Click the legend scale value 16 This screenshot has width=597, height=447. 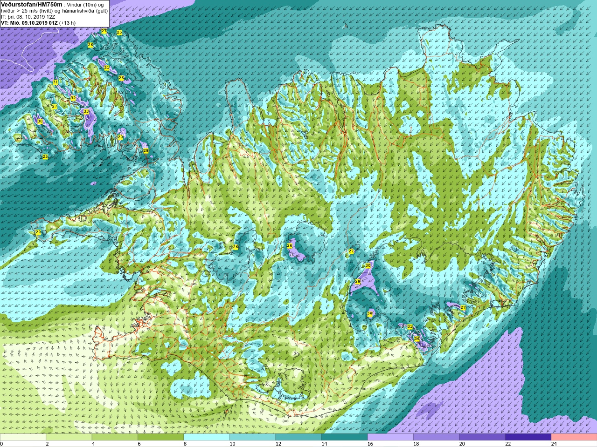[x=370, y=444]
